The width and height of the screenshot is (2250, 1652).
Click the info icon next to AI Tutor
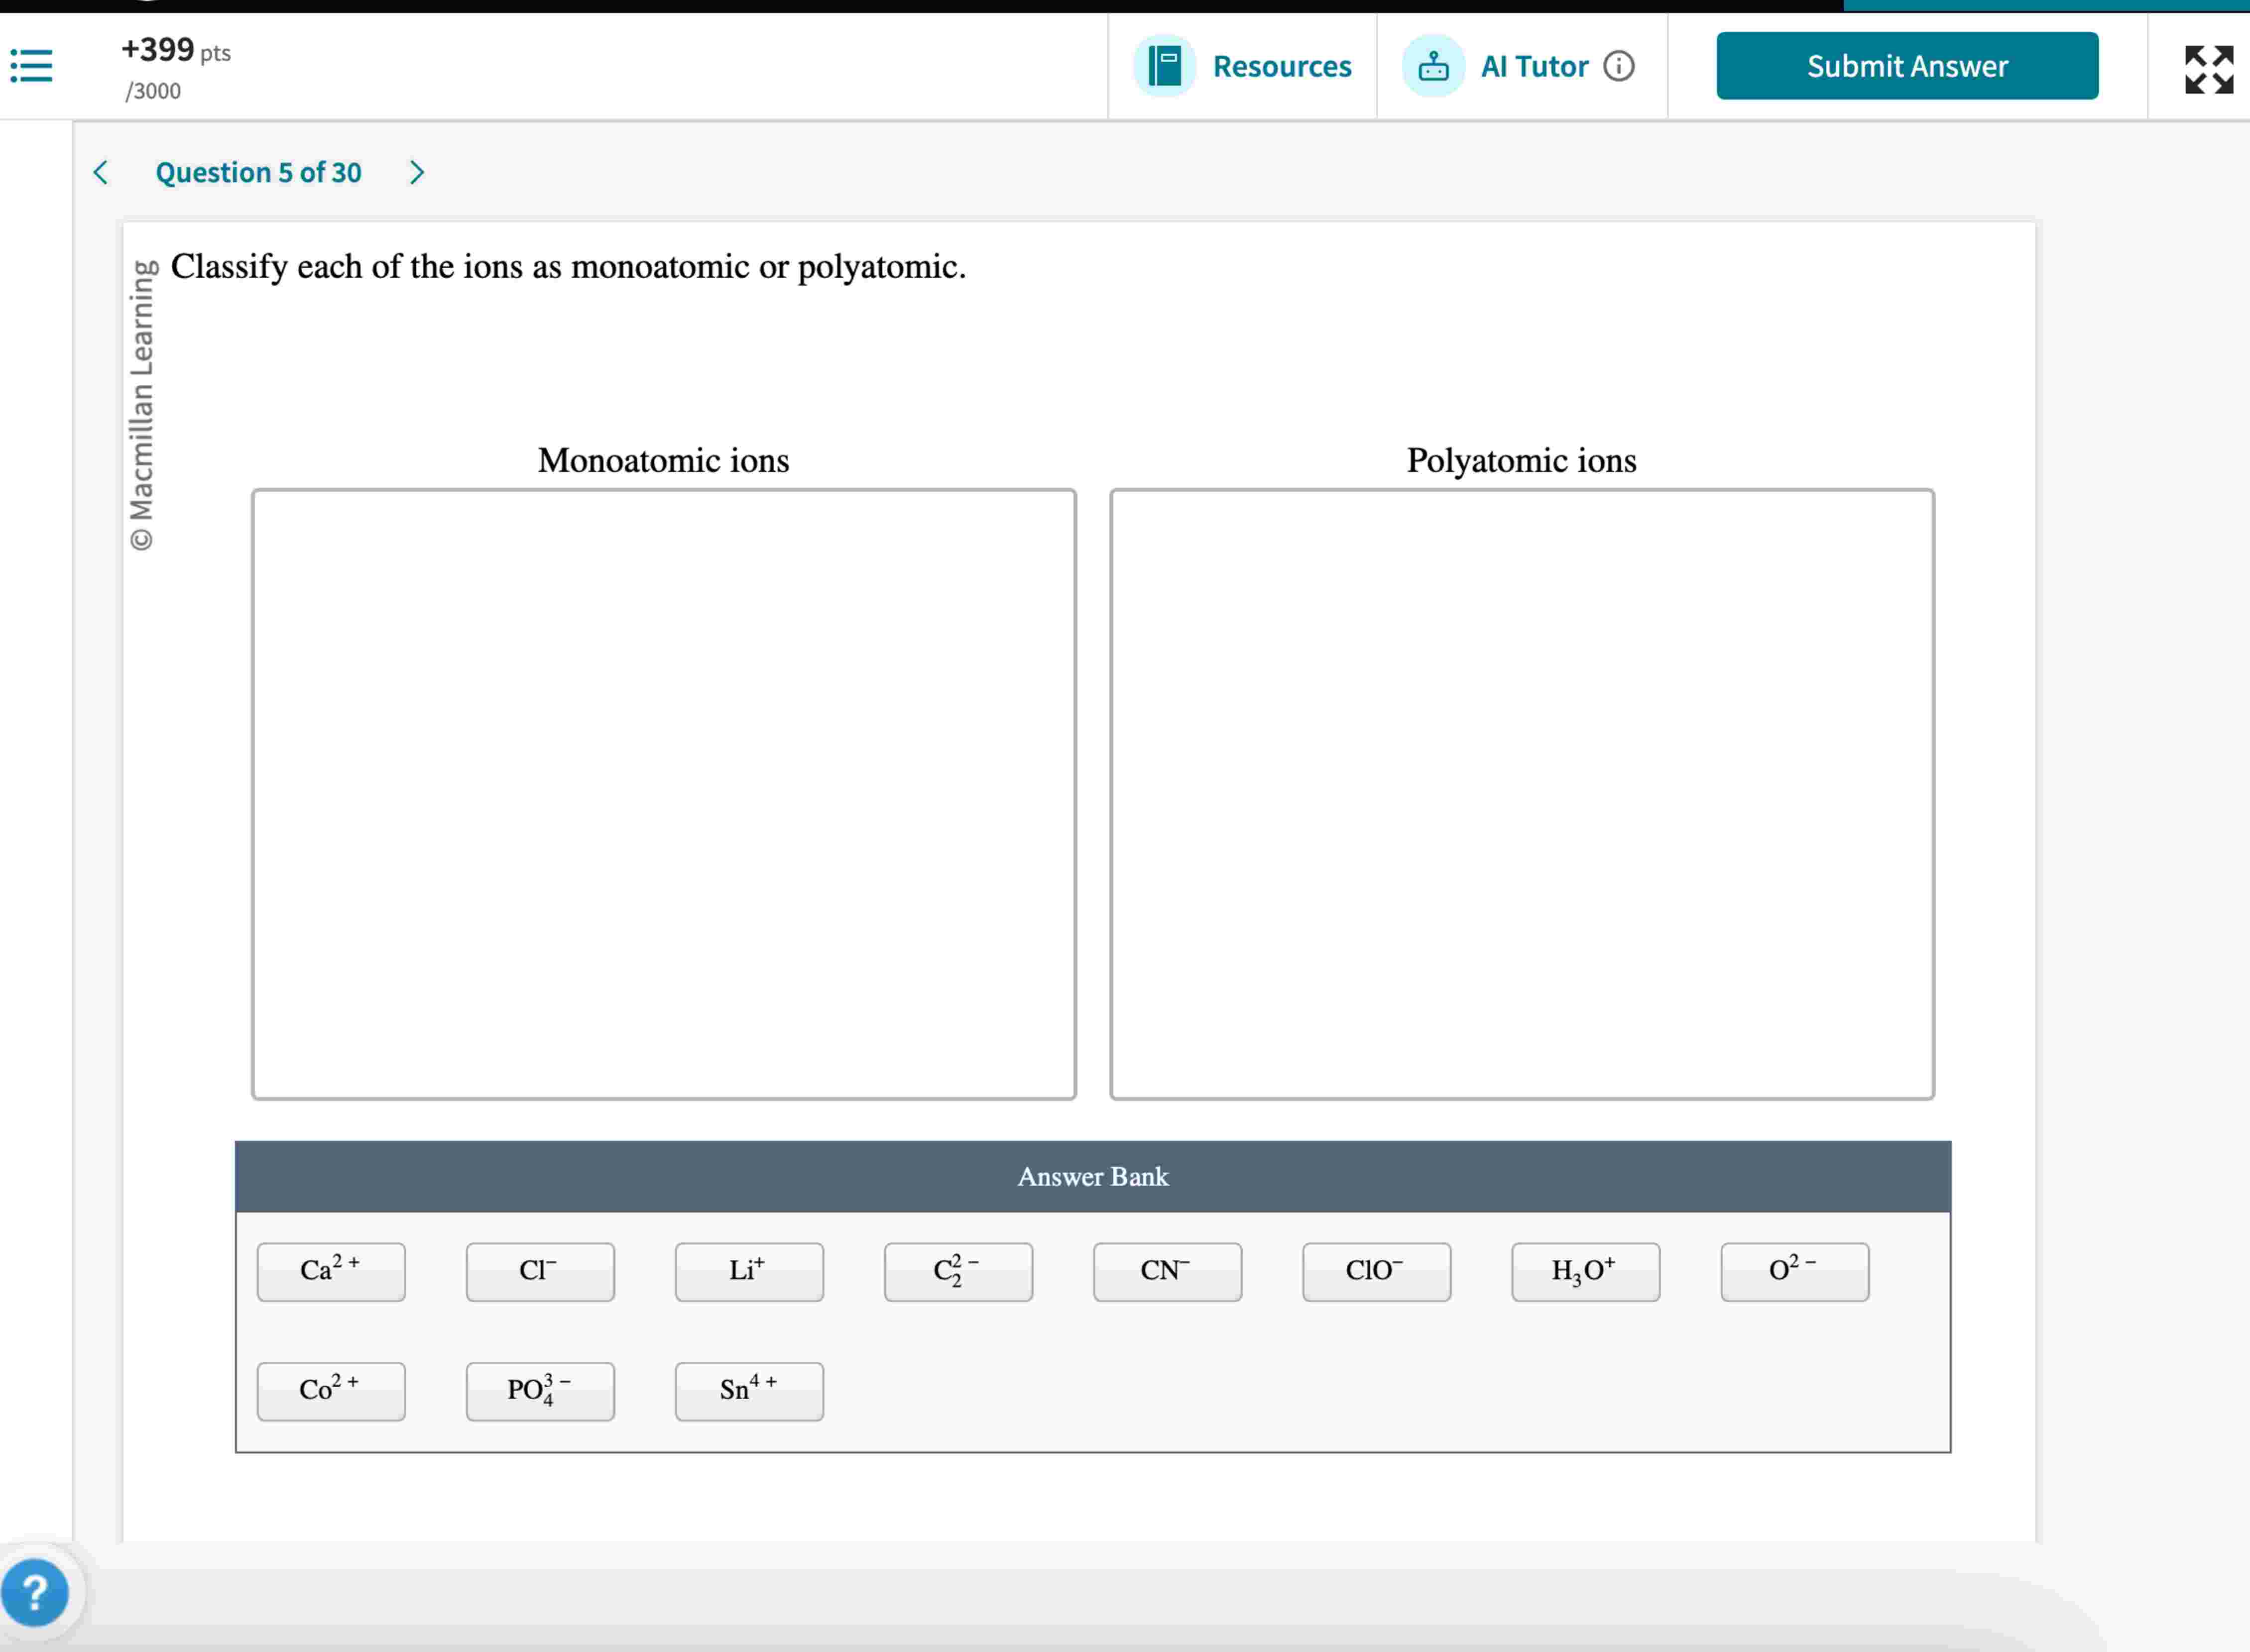point(1621,66)
